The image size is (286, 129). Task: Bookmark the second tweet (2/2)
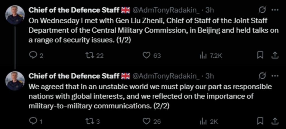click(260, 121)
